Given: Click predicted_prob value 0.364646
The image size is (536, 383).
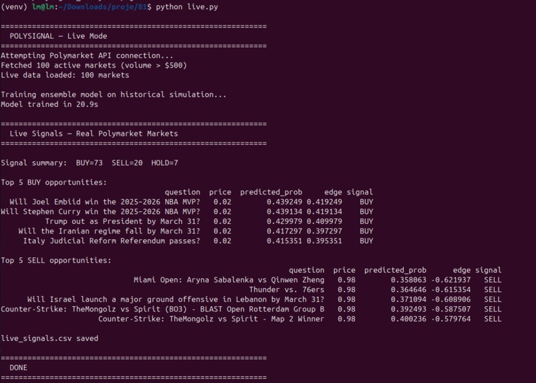Looking at the screenshot, I should [x=408, y=289].
